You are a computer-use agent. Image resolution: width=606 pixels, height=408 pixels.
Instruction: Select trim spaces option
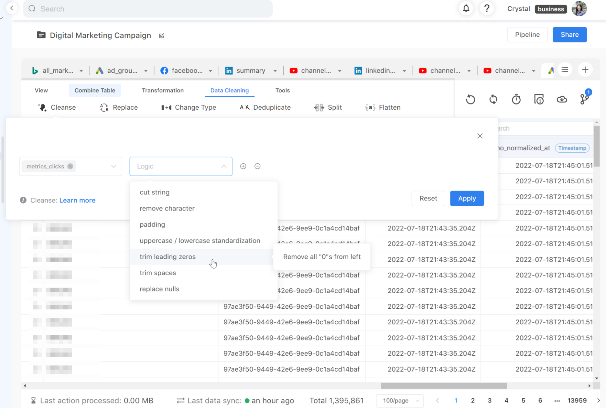[158, 273]
